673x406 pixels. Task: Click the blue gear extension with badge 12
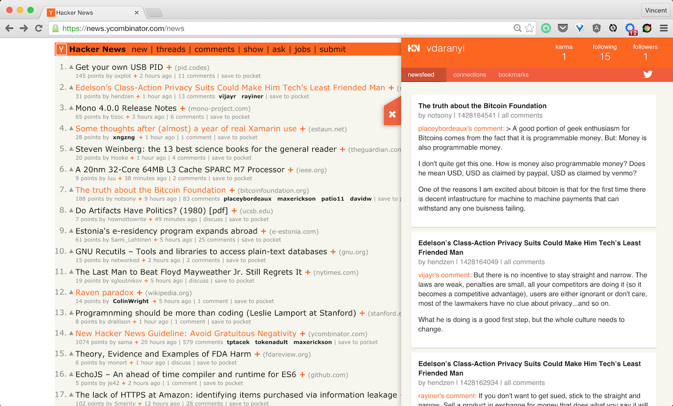pos(630,29)
